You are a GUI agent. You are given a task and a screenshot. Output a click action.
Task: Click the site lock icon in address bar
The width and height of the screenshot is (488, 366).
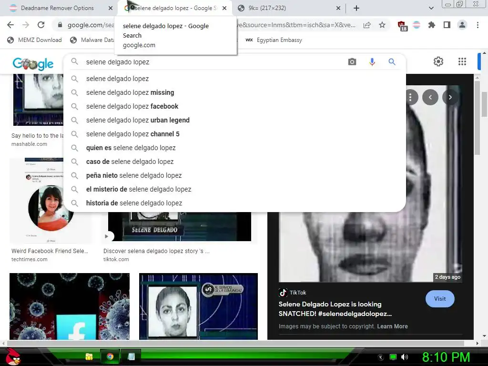60,25
